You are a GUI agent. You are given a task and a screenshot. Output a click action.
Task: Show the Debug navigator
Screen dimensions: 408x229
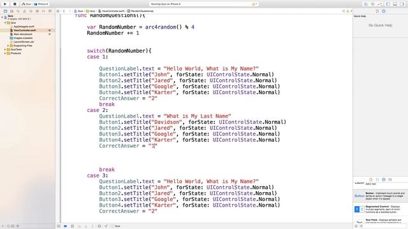[37, 11]
